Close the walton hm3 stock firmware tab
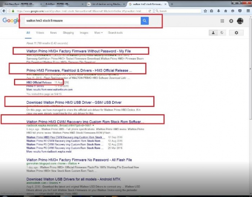The image size is (252, 197). (x=165, y=4)
